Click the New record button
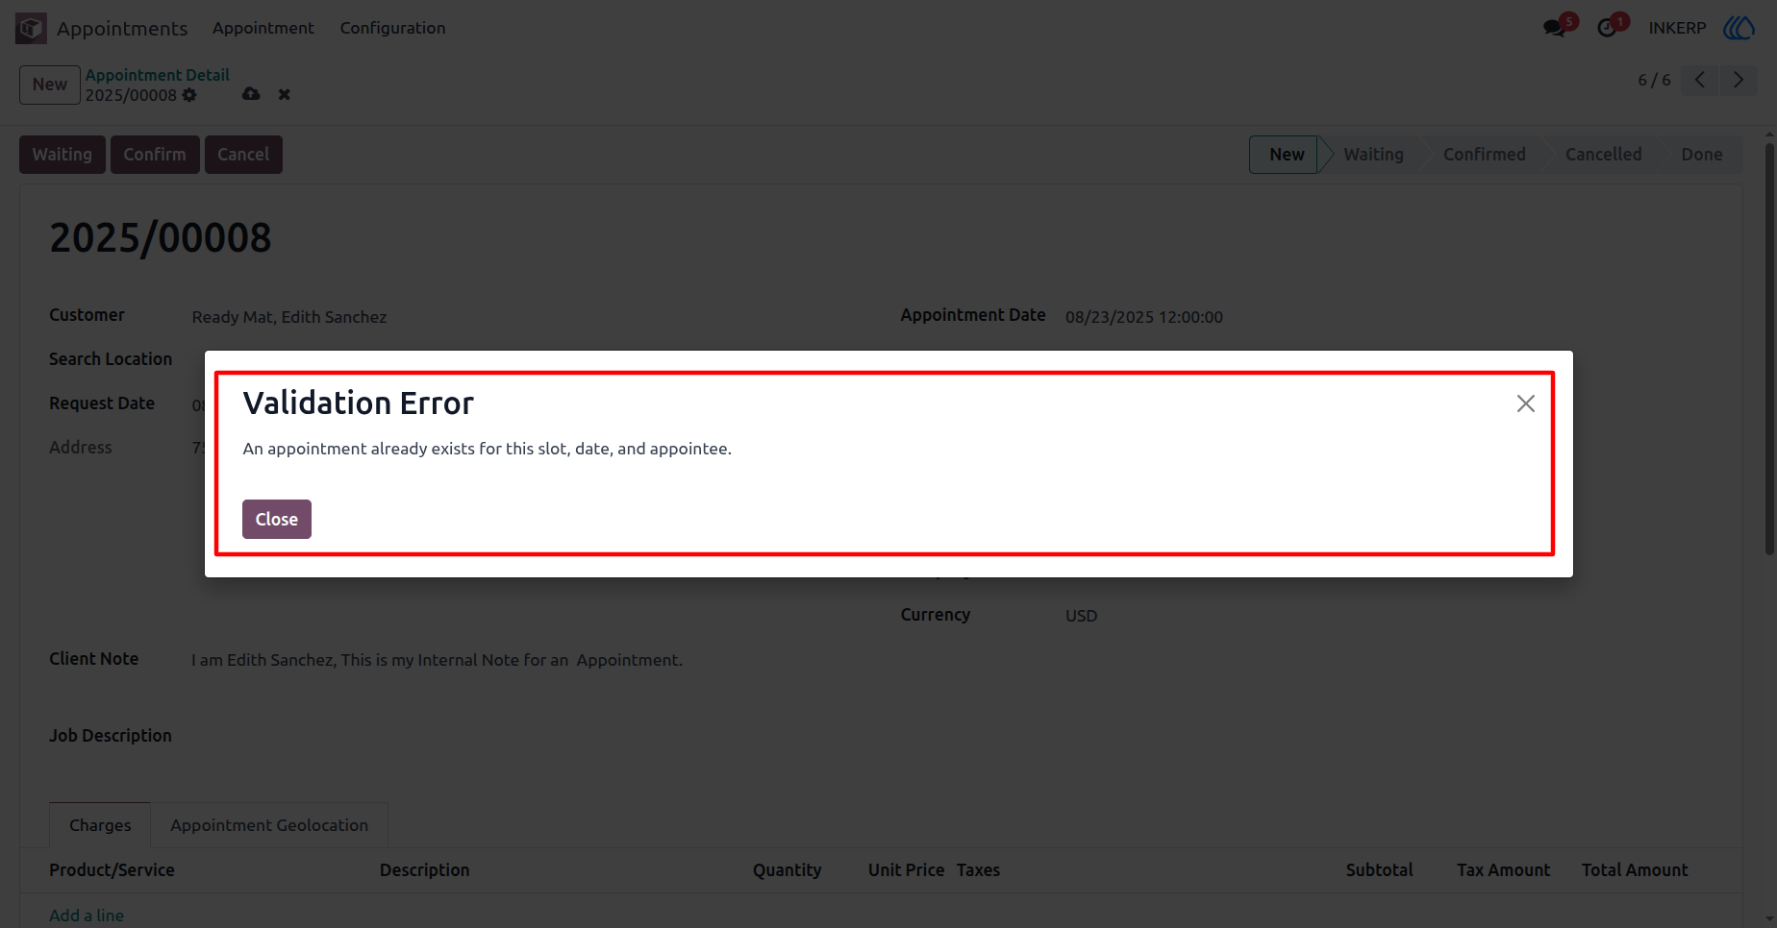This screenshot has width=1777, height=928. [50, 85]
